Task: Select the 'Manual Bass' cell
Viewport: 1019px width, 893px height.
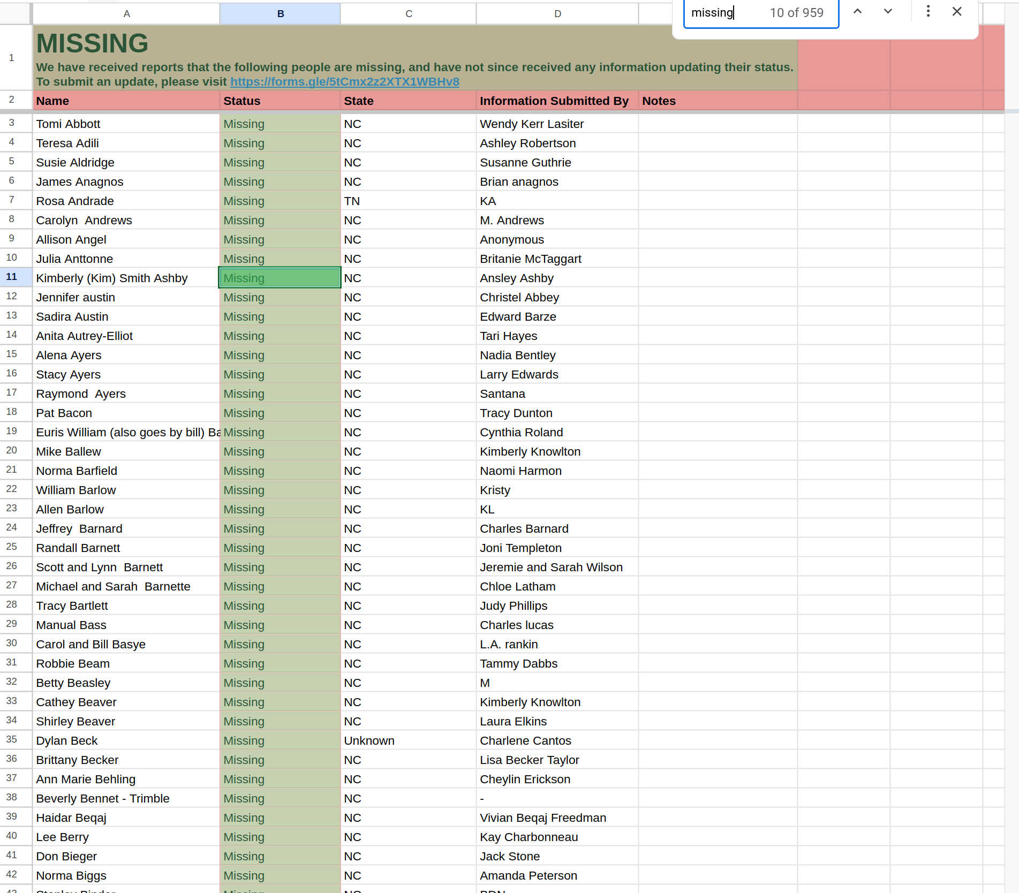Action: point(126,625)
